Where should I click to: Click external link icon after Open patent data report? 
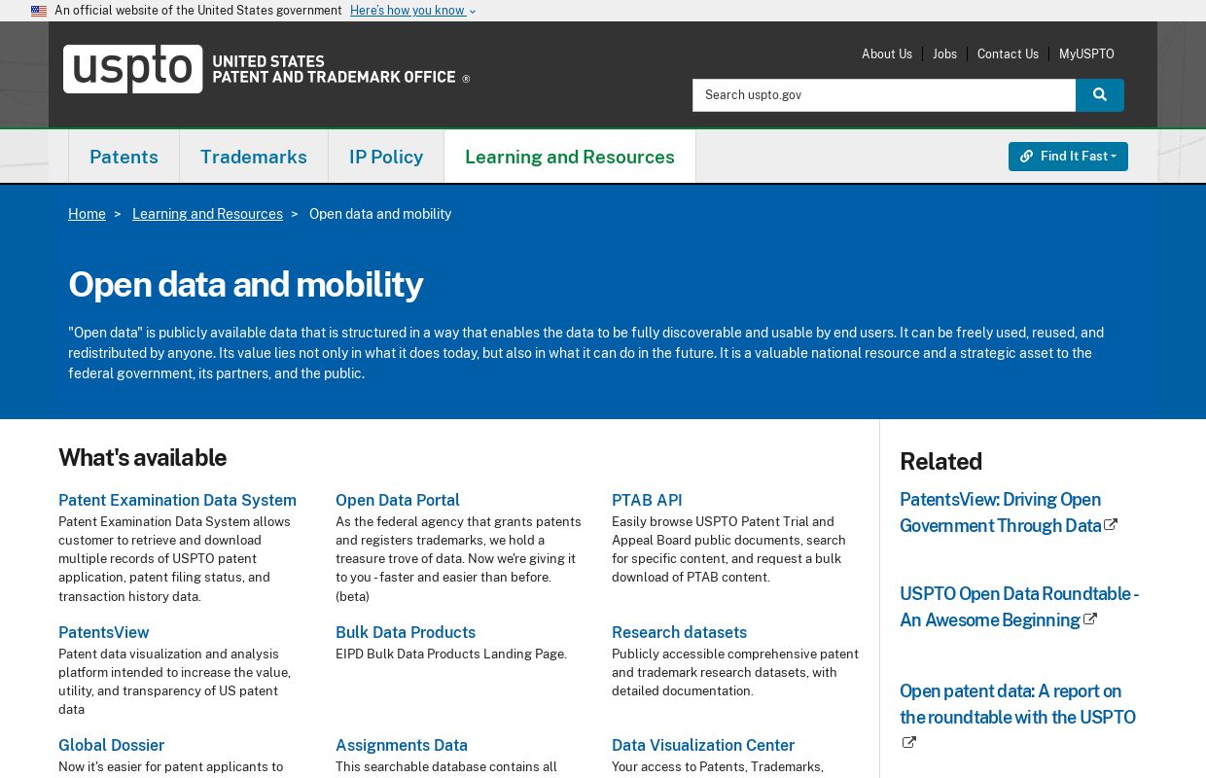tap(908, 743)
